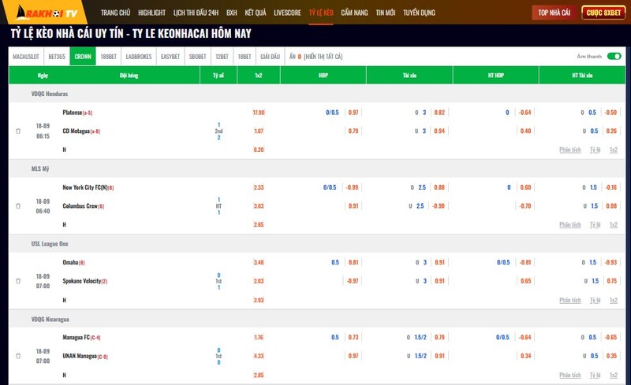The width and height of the screenshot is (631, 385).
Task: Click the trash icon for Platense match
Action: point(18,131)
